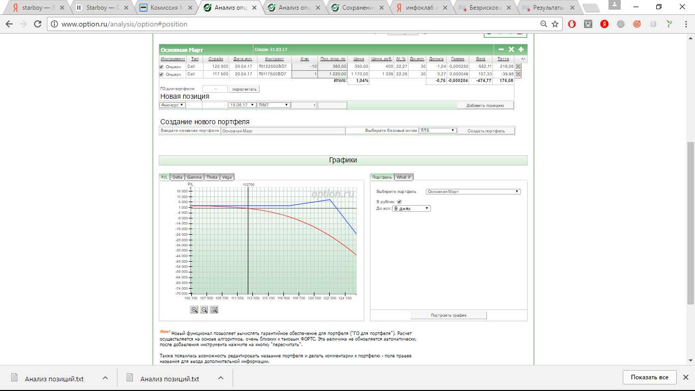The width and height of the screenshot is (695, 391).
Task: Open the What if tab
Action: (x=404, y=177)
